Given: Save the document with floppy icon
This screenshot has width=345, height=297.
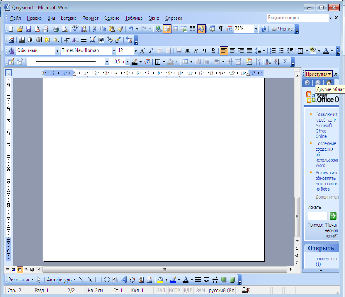Looking at the screenshot, I should click(x=28, y=29).
